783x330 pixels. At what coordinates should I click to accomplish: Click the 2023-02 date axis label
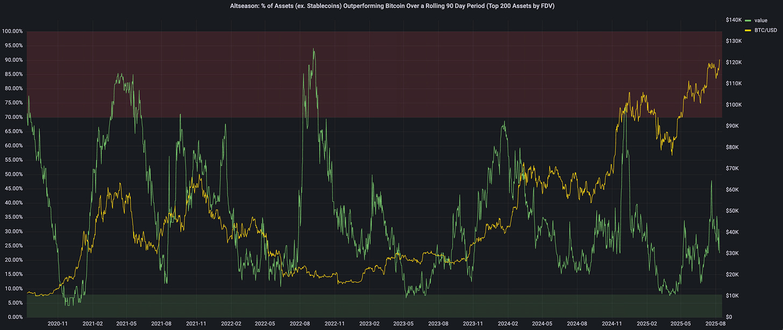click(x=369, y=324)
